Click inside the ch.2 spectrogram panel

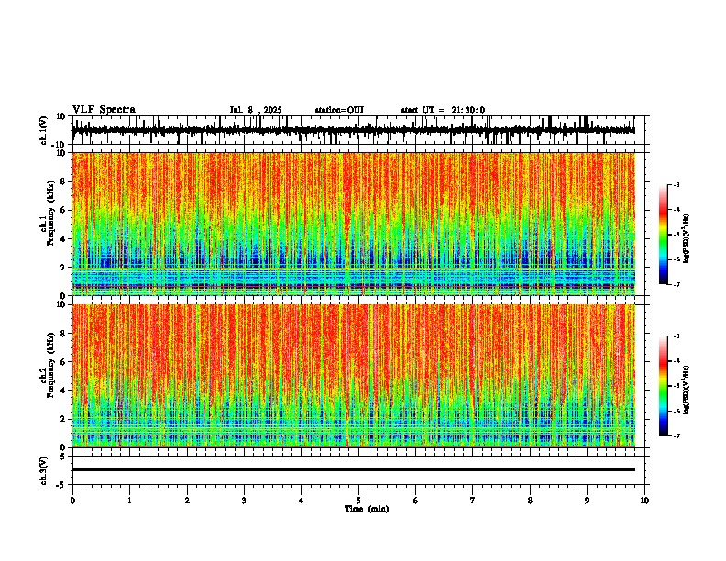[x=354, y=376]
